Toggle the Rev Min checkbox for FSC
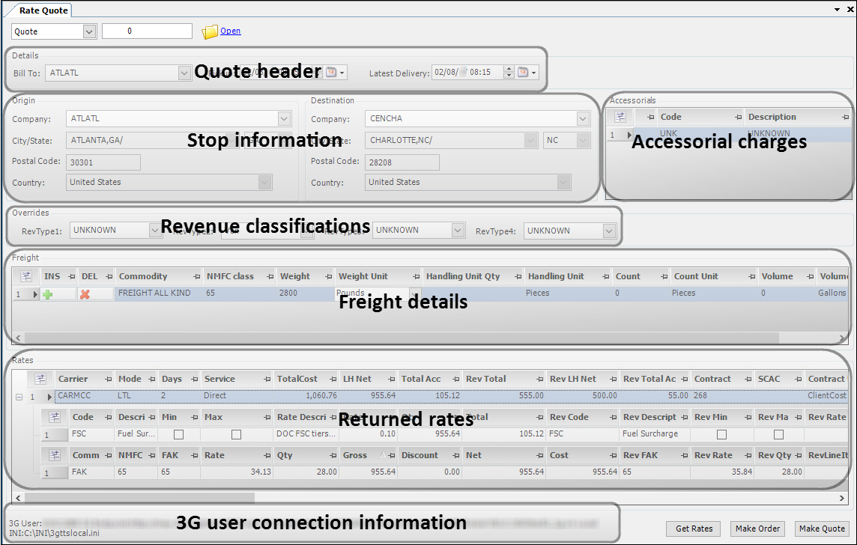The width and height of the screenshot is (857, 545). pos(721,434)
